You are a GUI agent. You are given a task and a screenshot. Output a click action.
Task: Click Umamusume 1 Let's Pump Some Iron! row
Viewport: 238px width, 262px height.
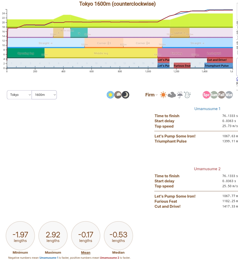click(196, 136)
